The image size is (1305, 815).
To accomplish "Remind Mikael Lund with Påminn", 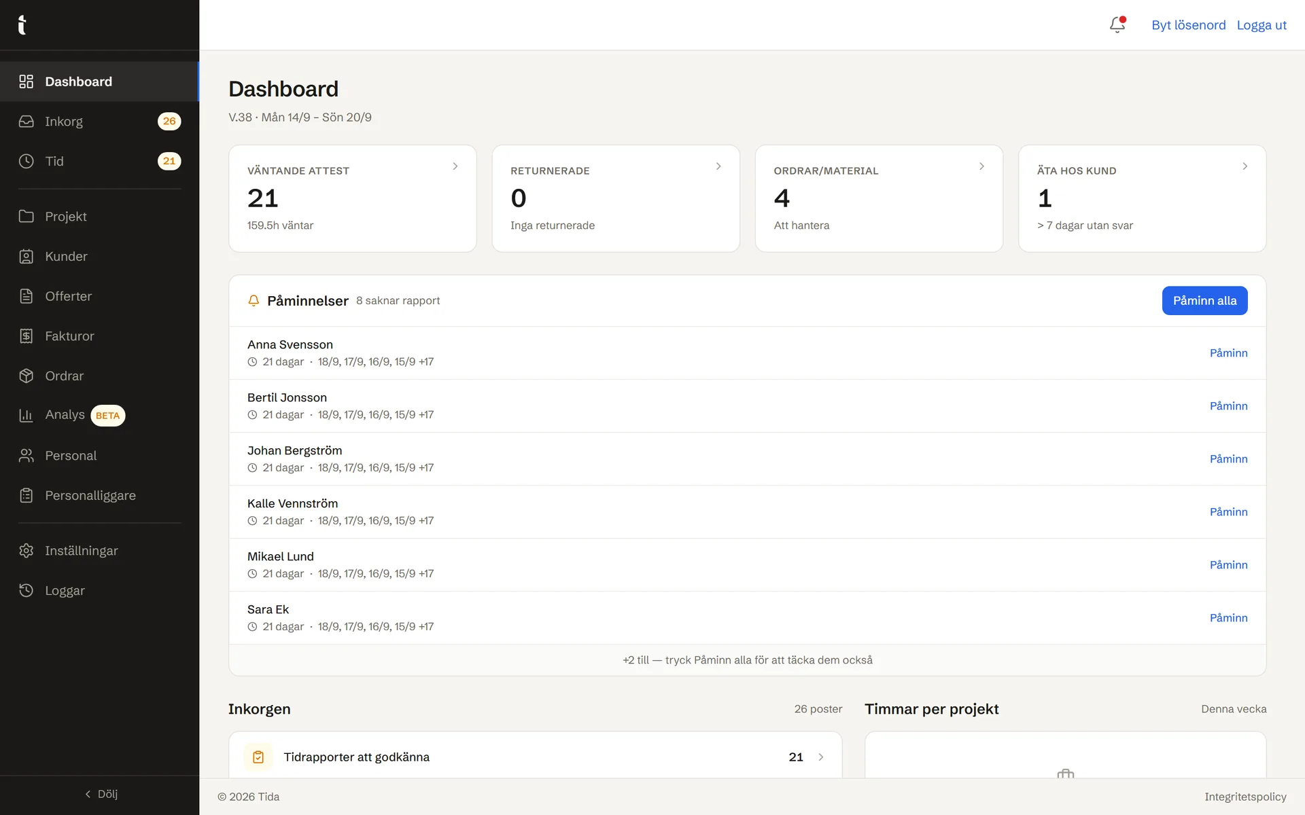I will tap(1228, 565).
